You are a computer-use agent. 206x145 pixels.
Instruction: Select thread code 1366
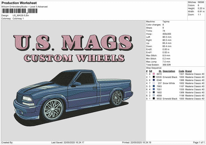(x=182, y=80)
